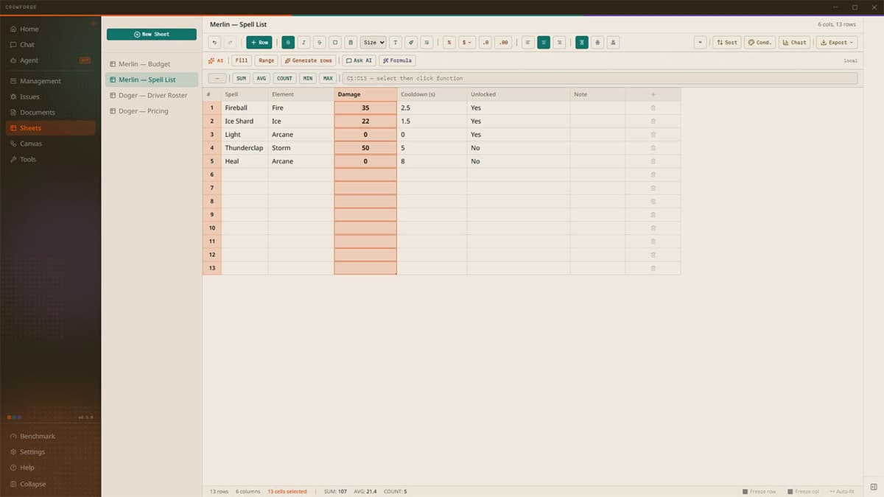
Task: Toggle italic formatting in the toolbar
Action: 304,43
